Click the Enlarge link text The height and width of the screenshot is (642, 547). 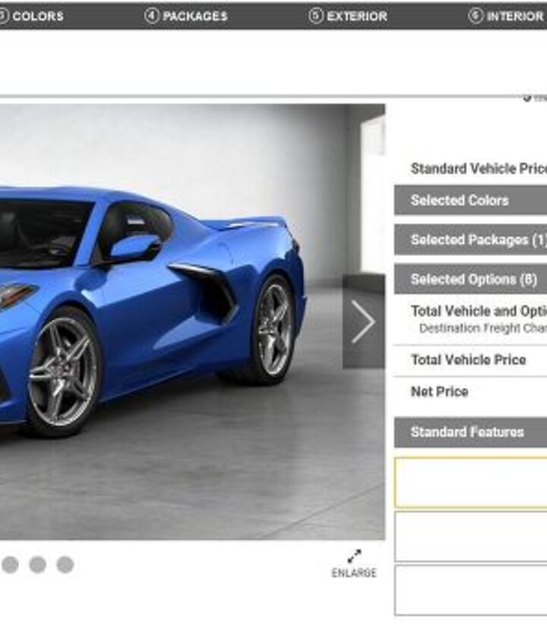354,573
